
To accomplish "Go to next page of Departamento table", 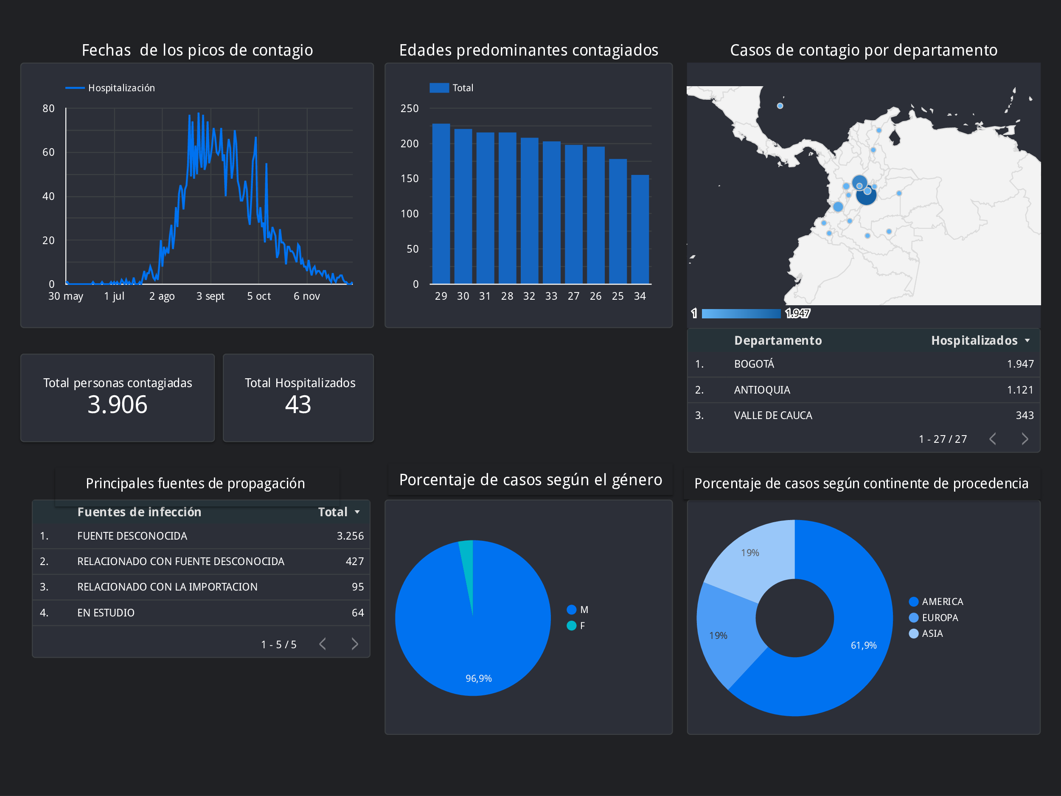I will [1025, 439].
